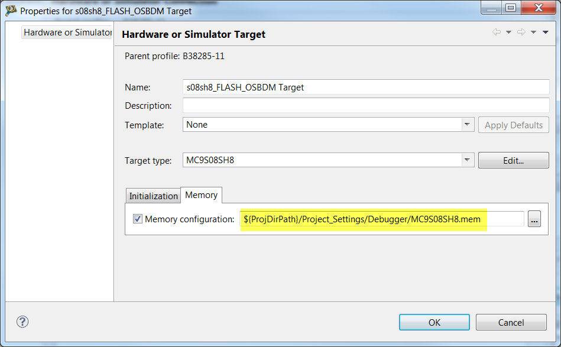Screen dimensions: 561x347
Task: Click the browse button with three dots
Action: click(x=534, y=219)
